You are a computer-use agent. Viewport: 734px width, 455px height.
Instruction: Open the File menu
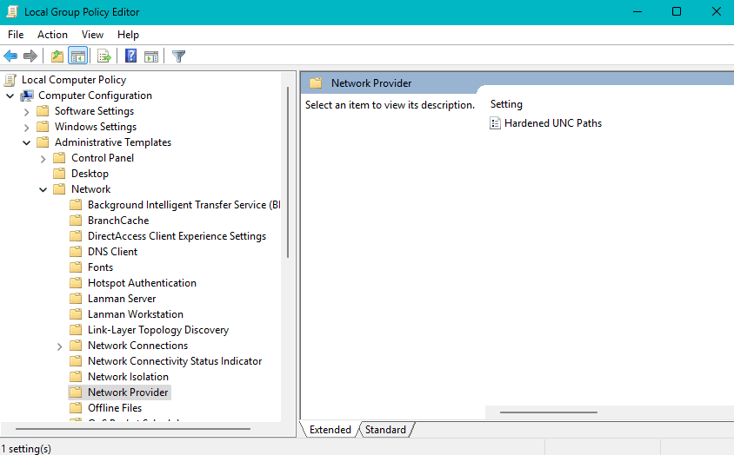(x=16, y=35)
